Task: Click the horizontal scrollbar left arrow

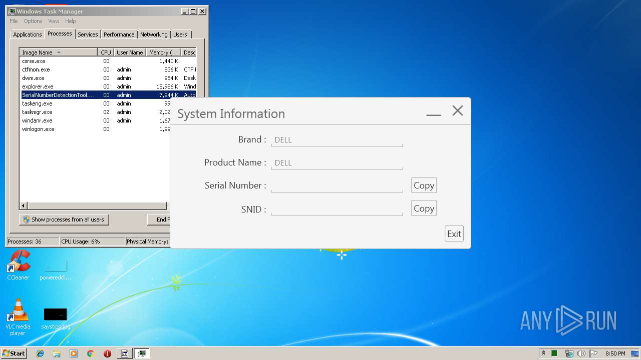Action: [x=23, y=205]
